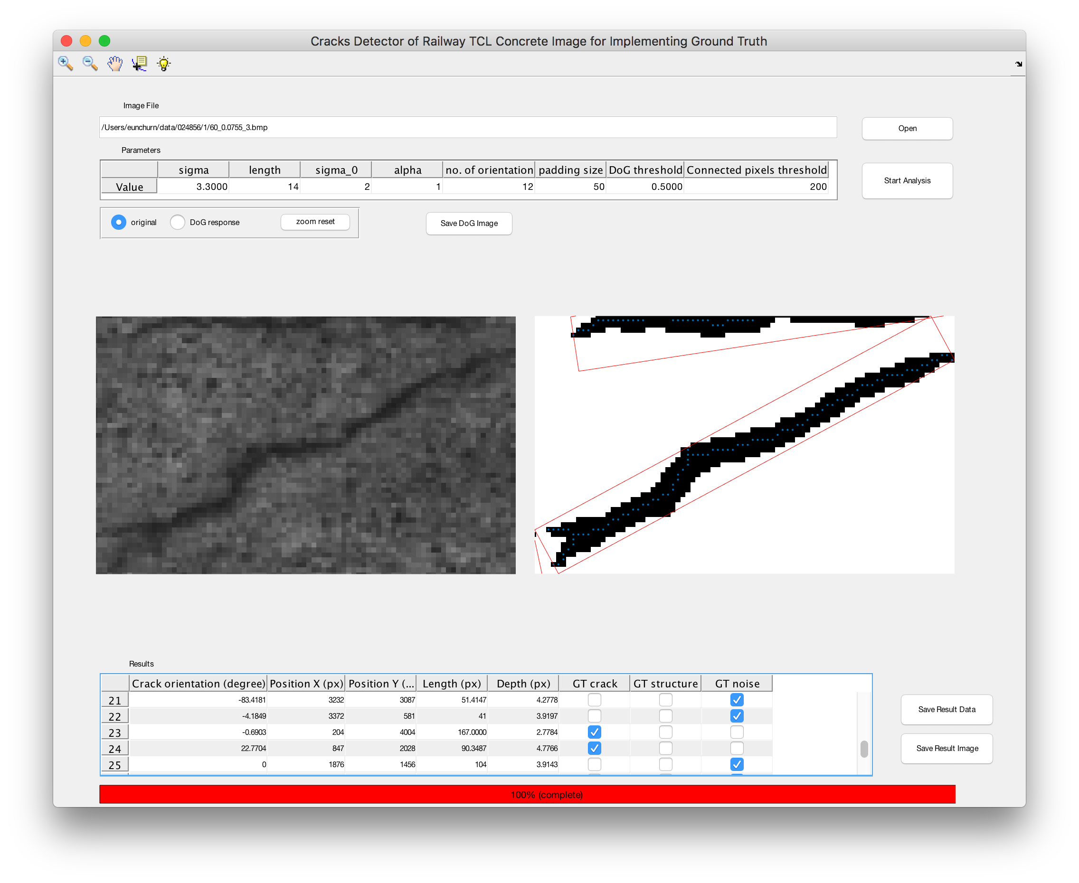Enable the Data Cursor tool

point(140,64)
